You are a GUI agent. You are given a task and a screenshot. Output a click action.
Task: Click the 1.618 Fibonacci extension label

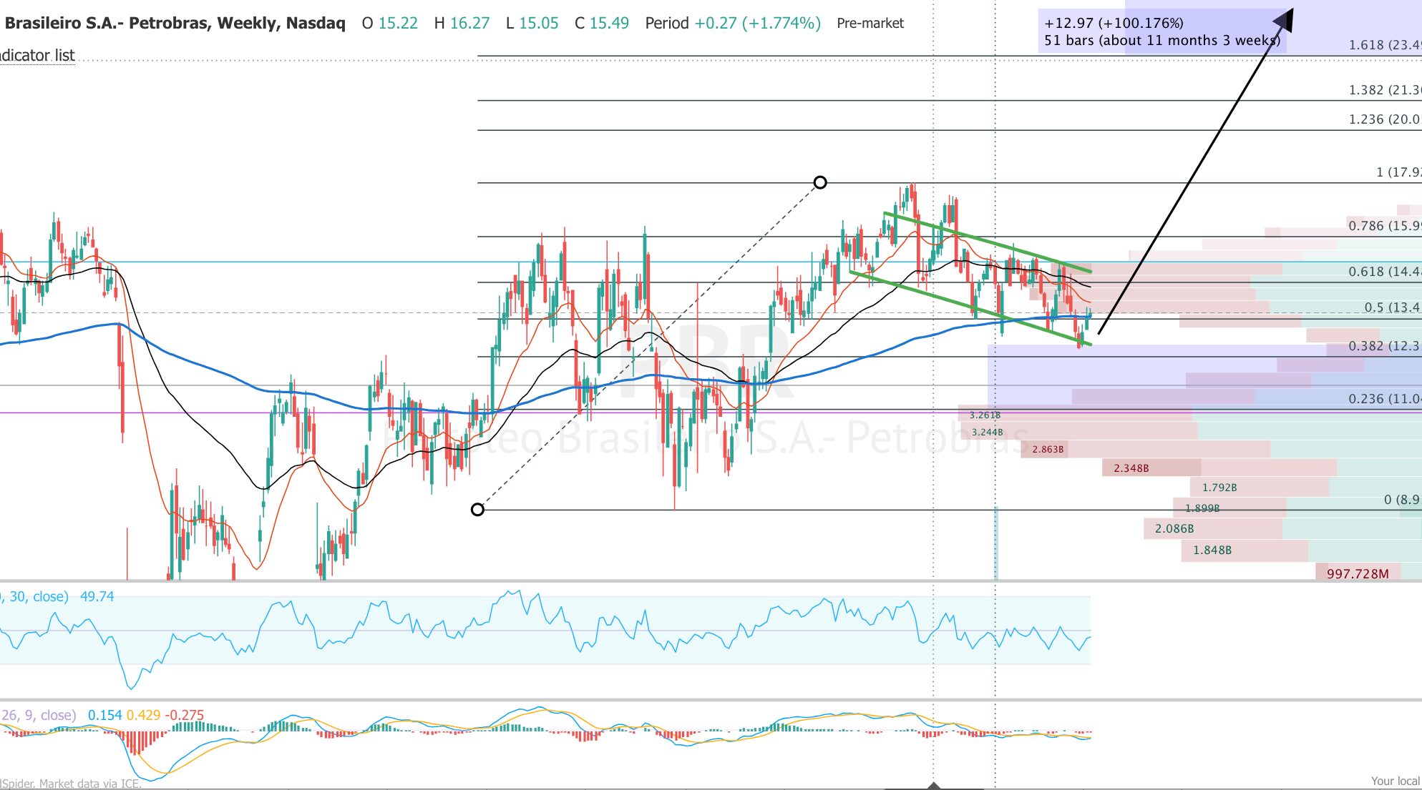coord(1385,45)
